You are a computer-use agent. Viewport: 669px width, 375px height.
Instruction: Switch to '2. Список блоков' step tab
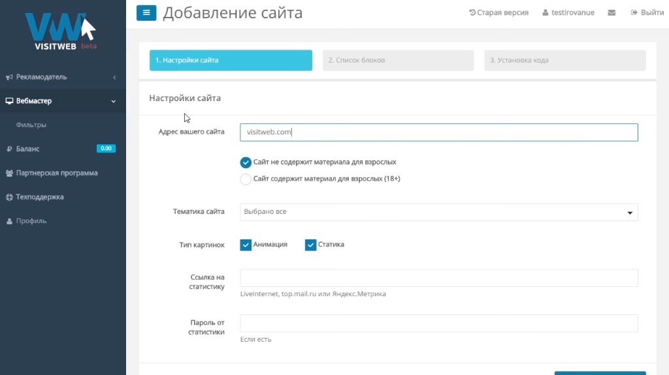(398, 60)
